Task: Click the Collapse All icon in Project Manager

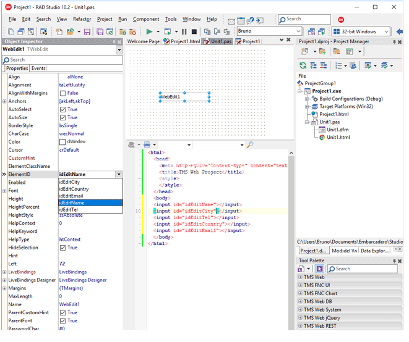Action: [324, 65]
